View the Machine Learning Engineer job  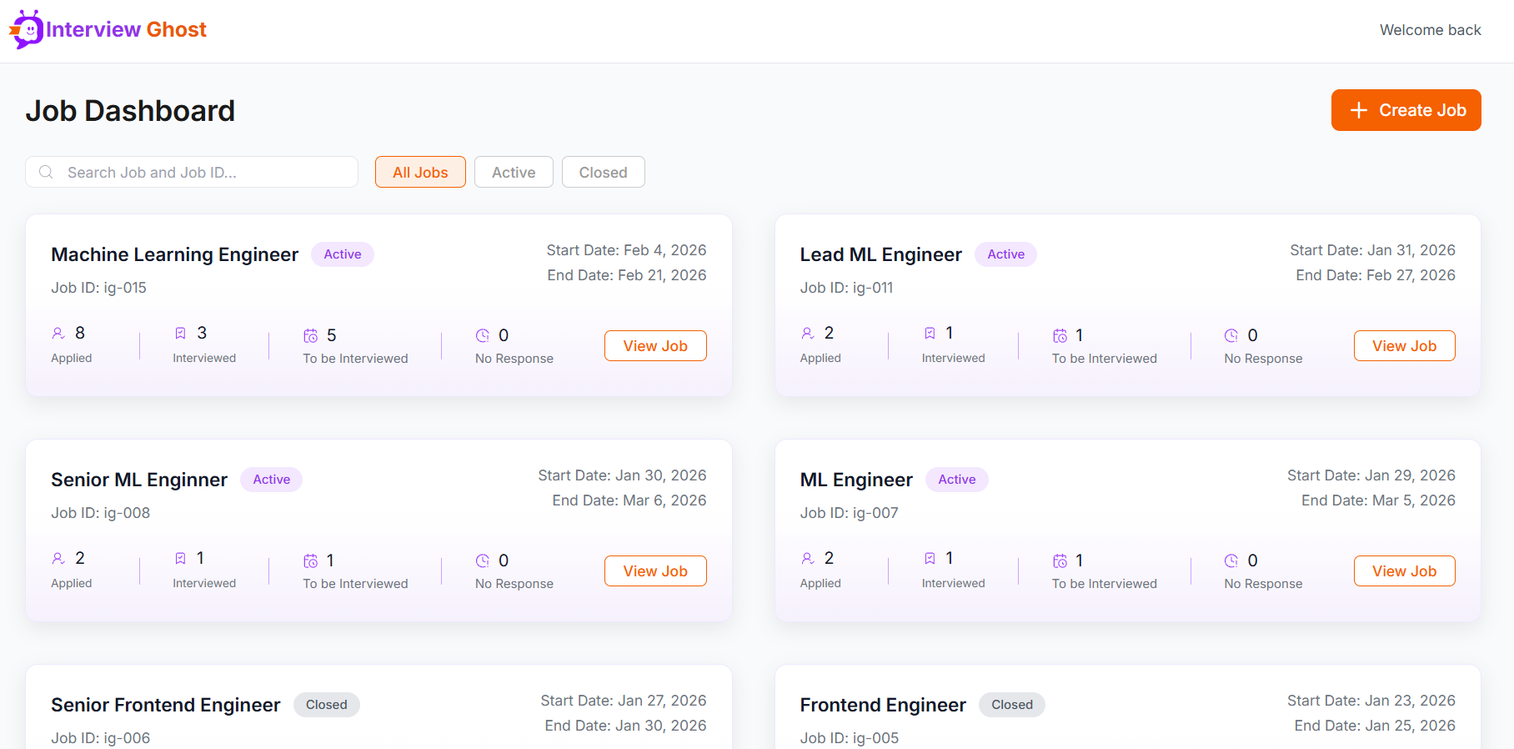tap(655, 345)
